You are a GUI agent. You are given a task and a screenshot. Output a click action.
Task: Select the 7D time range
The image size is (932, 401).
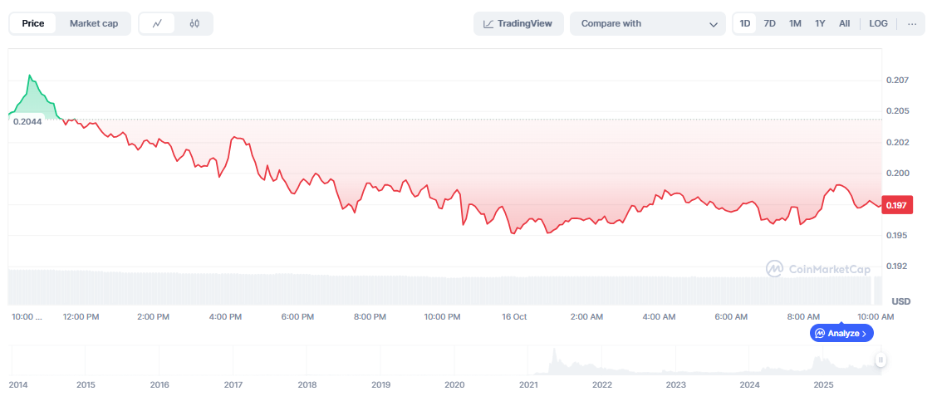(770, 24)
